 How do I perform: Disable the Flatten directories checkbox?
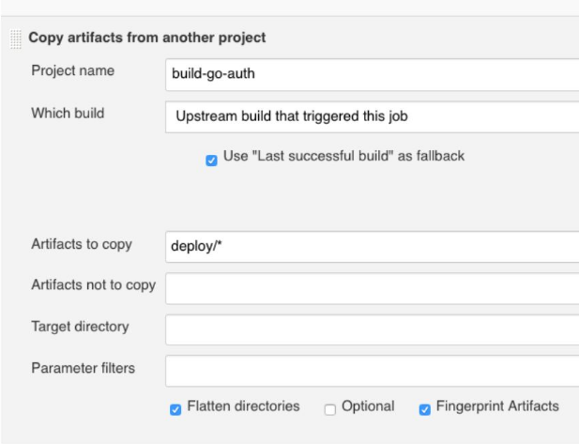coord(175,409)
